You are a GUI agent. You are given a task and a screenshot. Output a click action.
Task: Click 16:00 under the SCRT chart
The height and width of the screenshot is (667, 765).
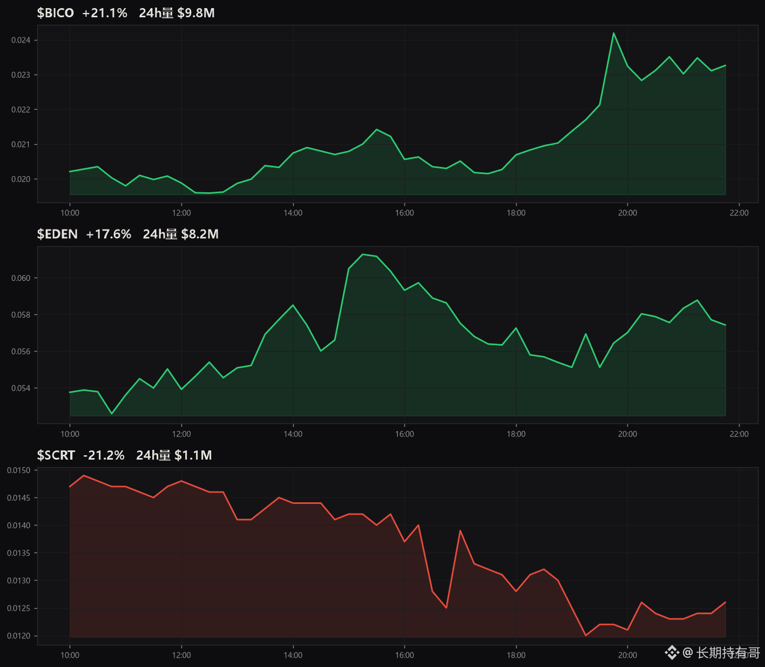[404, 655]
